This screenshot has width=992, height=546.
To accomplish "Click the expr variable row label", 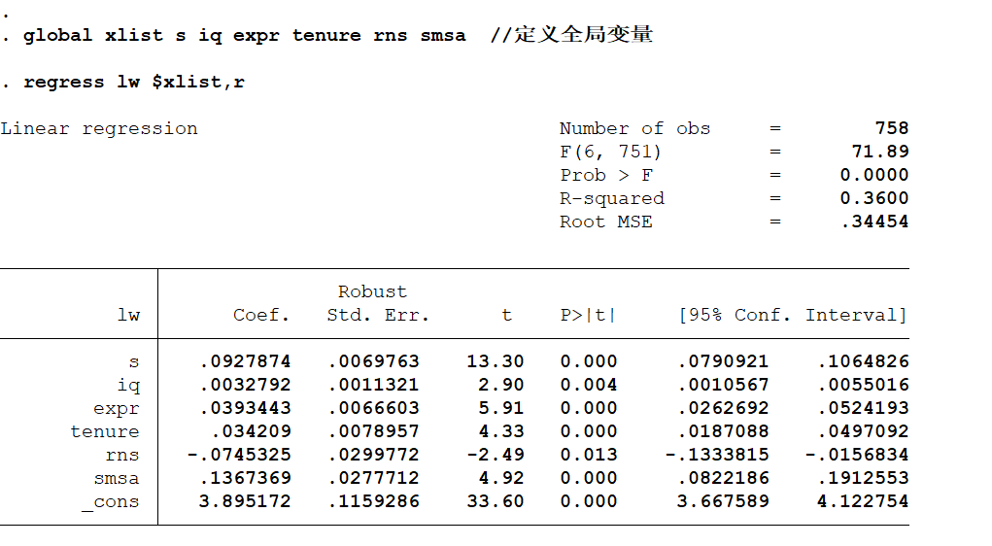I will (x=117, y=409).
